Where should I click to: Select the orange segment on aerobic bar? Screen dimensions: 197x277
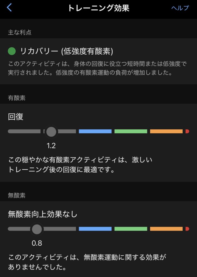[x=166, y=131]
